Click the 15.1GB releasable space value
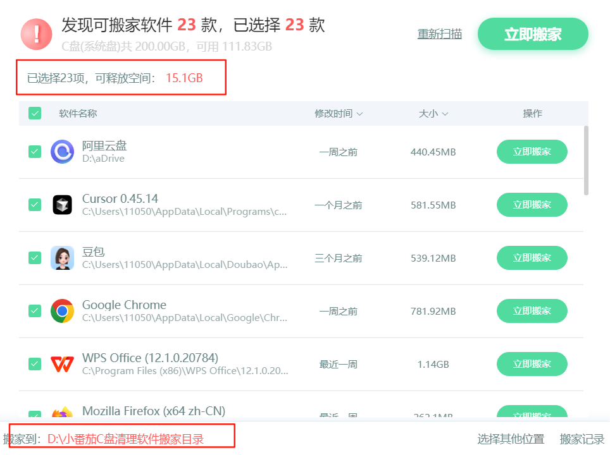This screenshot has height=455, width=610. [184, 78]
